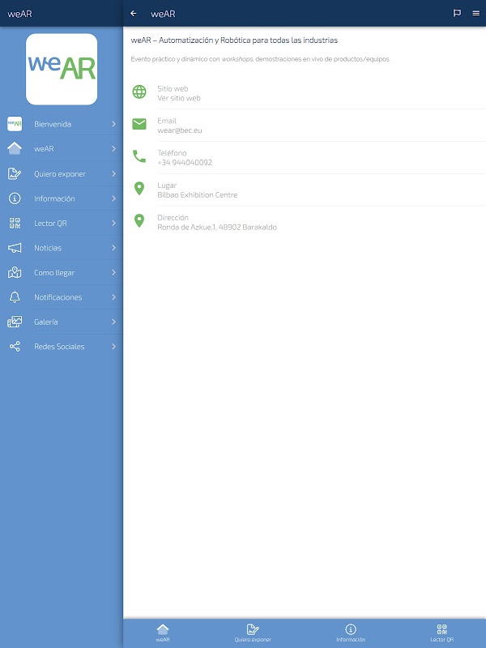Open the hamburger menu icon

pyautogui.click(x=476, y=13)
